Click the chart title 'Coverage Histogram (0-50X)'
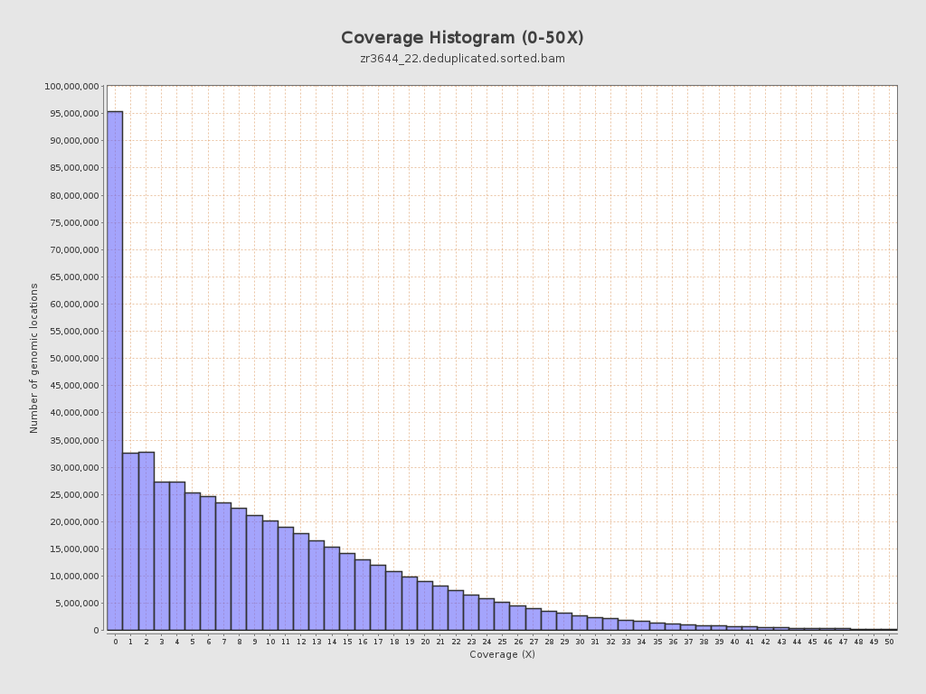Image resolution: width=926 pixels, height=694 pixels. (x=462, y=38)
